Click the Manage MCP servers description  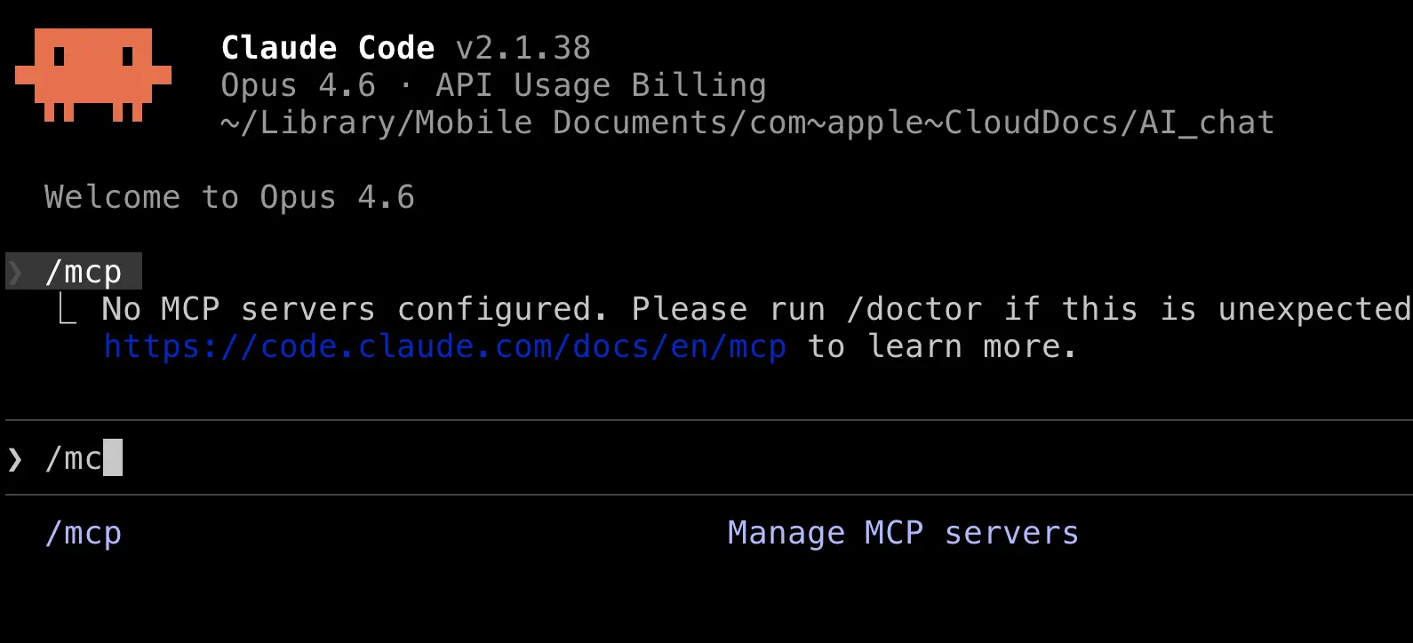(902, 533)
